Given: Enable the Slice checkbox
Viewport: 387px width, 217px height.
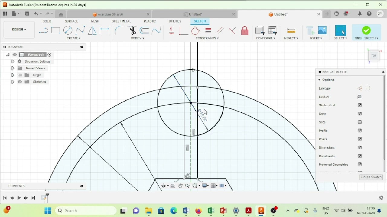Looking at the screenshot, I should click(360, 122).
